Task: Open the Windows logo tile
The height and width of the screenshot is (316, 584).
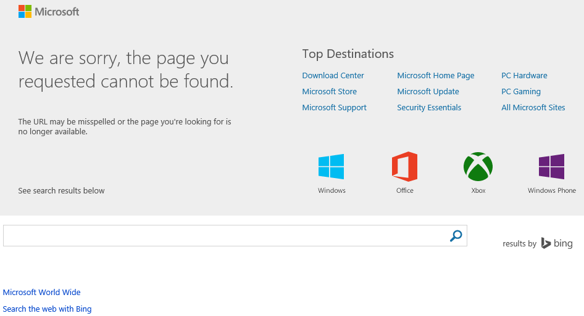Action: (331, 166)
